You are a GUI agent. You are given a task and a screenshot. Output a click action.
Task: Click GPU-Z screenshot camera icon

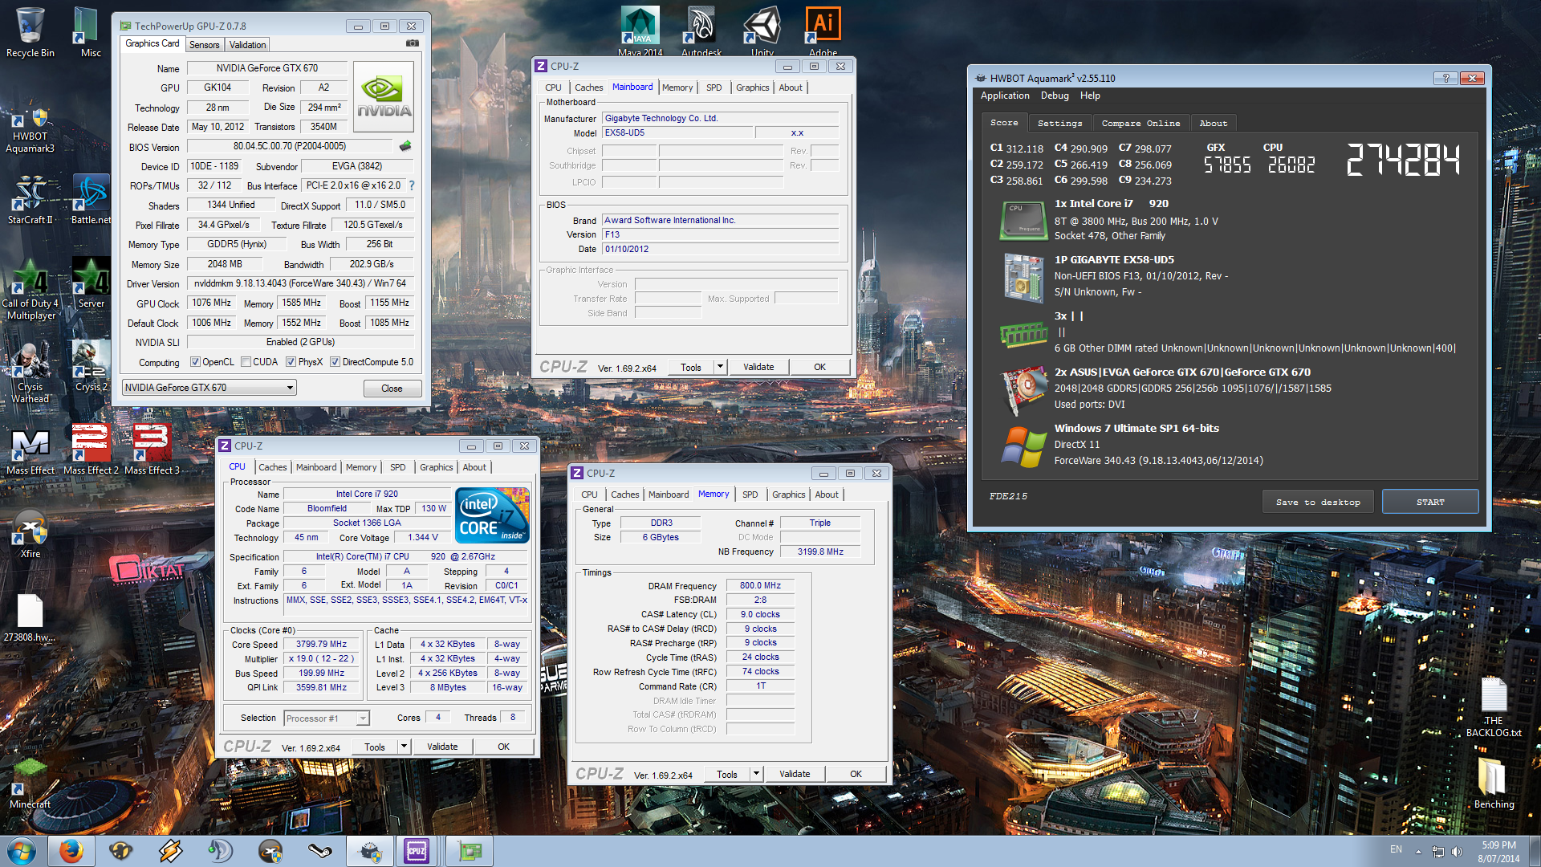coord(413,43)
